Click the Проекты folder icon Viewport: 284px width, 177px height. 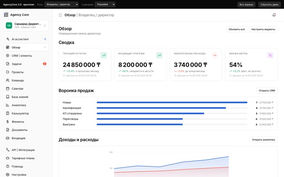pos(8,72)
